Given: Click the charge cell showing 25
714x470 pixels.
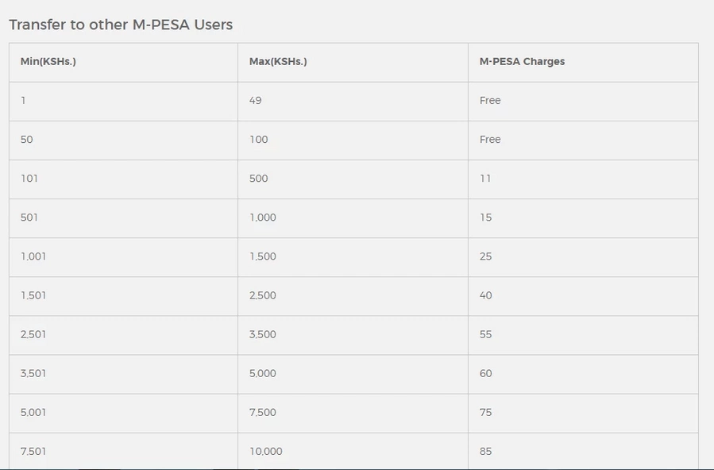Looking at the screenshot, I should [583, 257].
